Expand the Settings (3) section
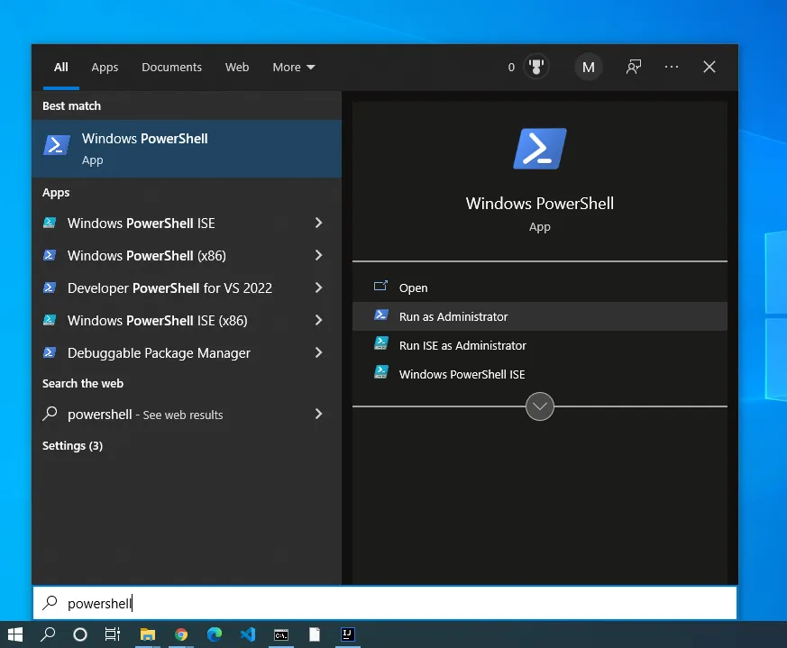Screen dimensions: 787x648 [72, 445]
